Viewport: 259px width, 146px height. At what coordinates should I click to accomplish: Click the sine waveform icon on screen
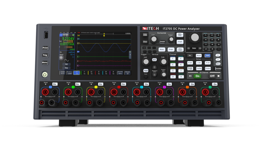[x=67, y=60]
